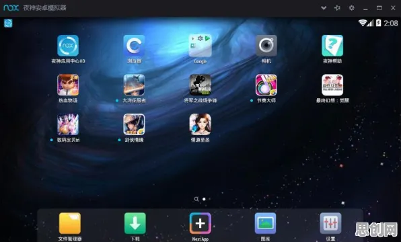This screenshot has width=401, height=242.
Task: Click the battery status icon
Action: click(379, 23)
